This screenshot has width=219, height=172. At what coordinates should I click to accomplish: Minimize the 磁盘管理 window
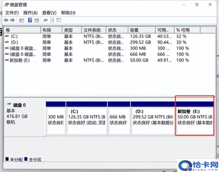pos(184,5)
